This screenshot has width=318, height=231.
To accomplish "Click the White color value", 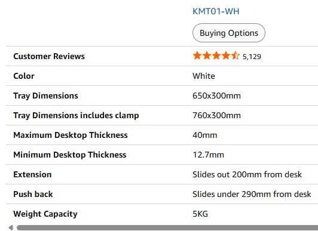I will [204, 76].
